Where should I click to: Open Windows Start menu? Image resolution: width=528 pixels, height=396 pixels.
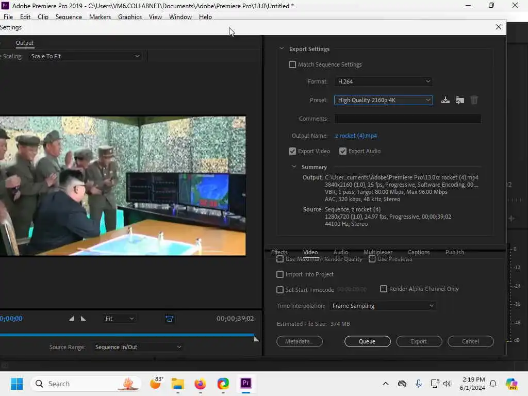(16, 384)
